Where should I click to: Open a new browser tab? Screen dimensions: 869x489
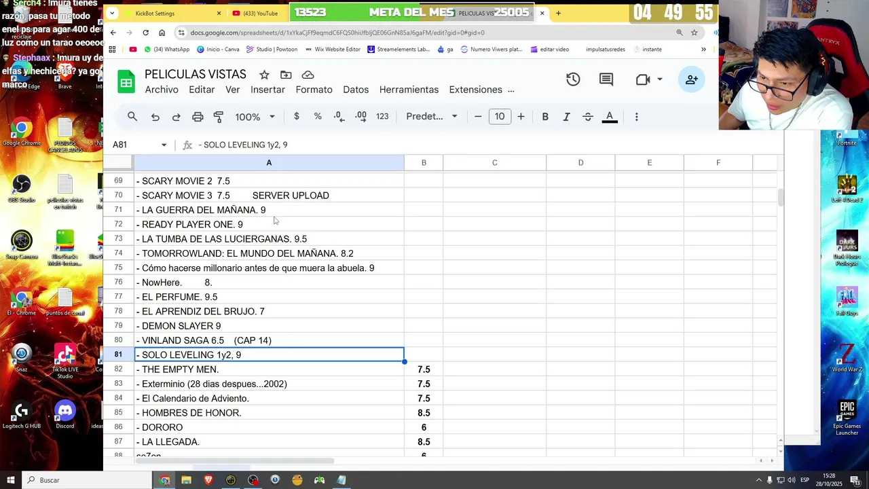pyautogui.click(x=558, y=13)
